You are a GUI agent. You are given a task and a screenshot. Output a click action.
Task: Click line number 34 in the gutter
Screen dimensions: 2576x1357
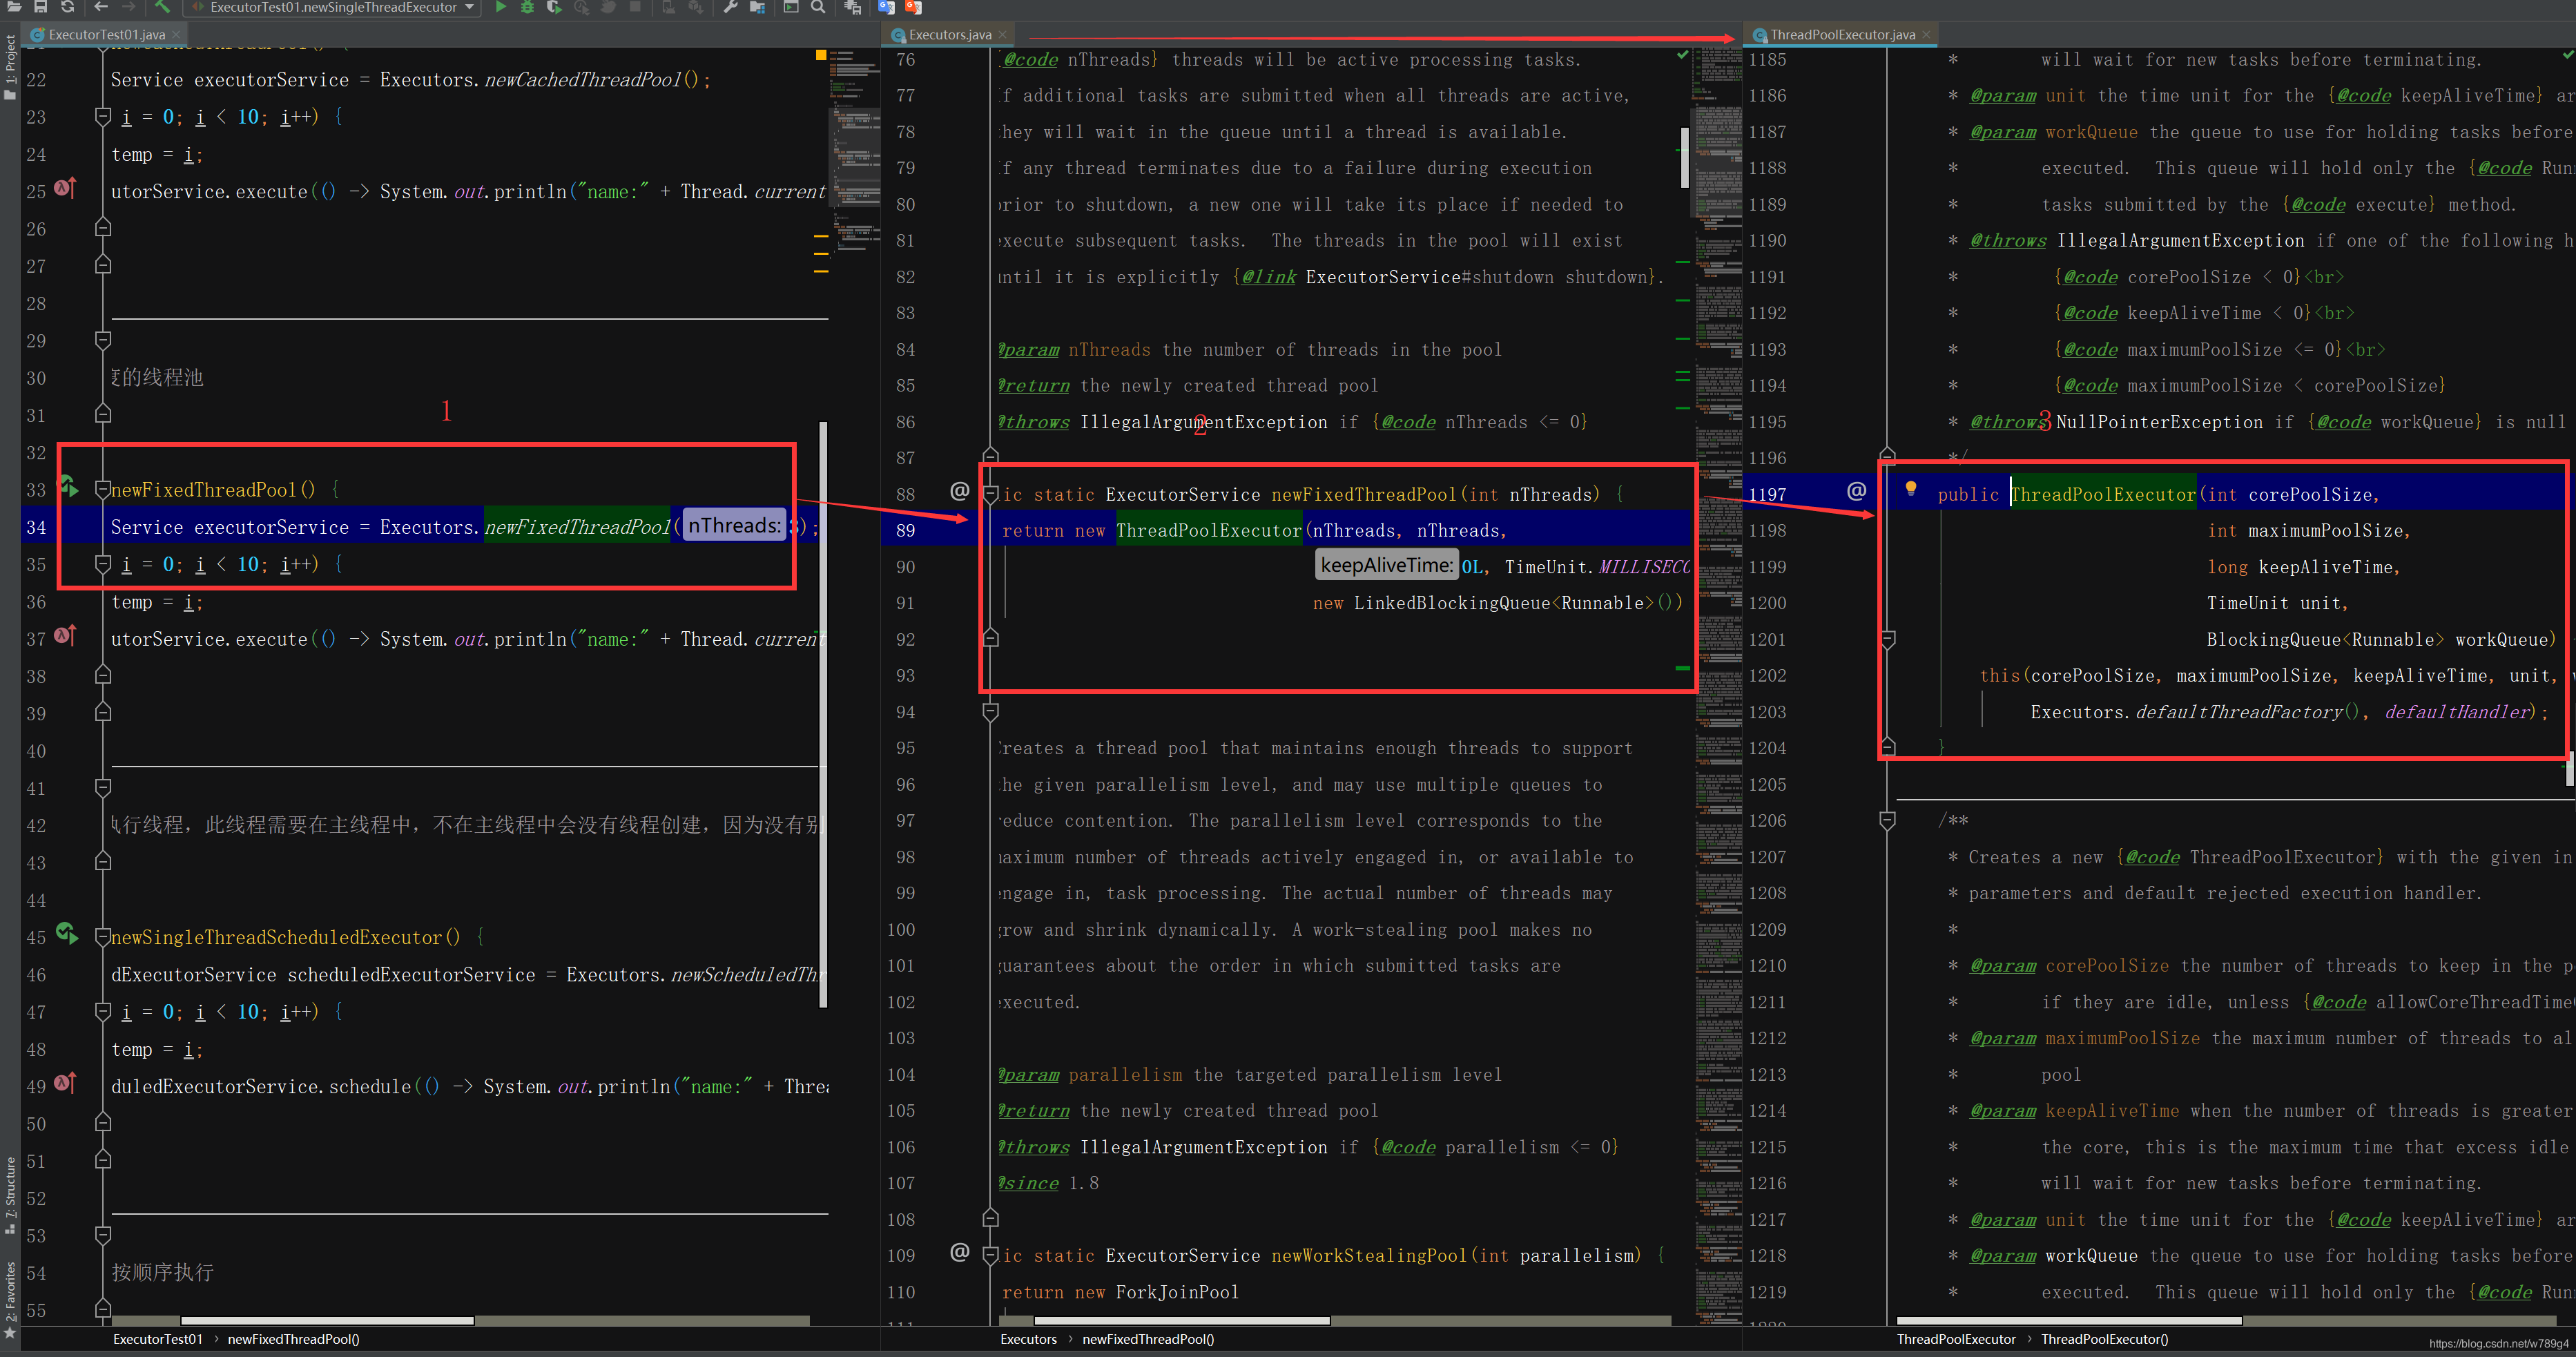(36, 527)
